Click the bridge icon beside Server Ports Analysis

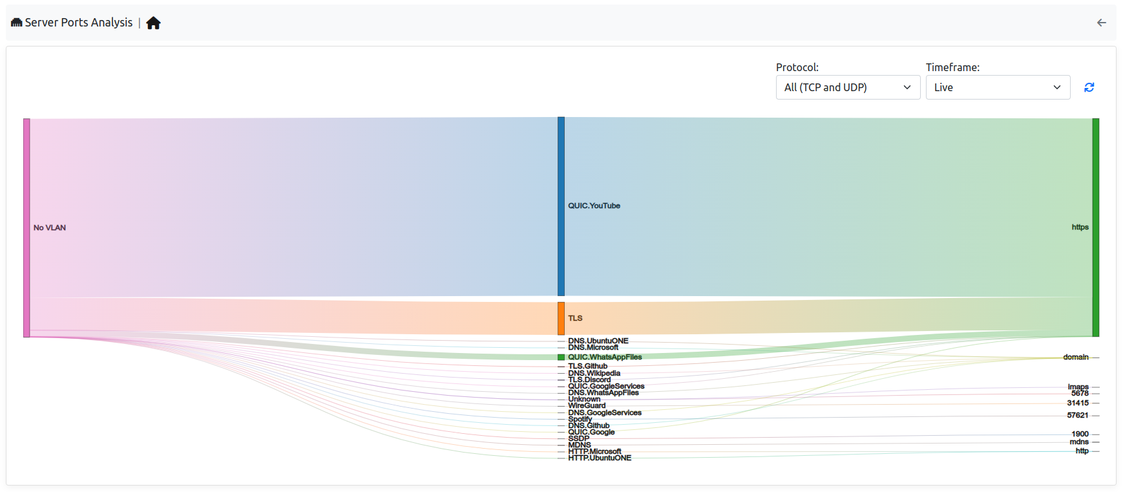(x=17, y=23)
